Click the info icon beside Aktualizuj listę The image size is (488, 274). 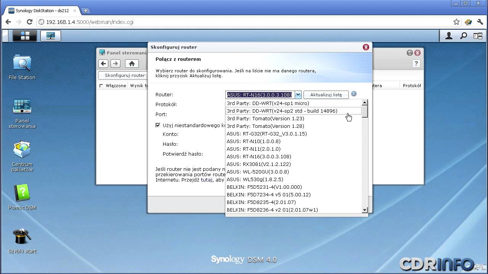point(354,94)
